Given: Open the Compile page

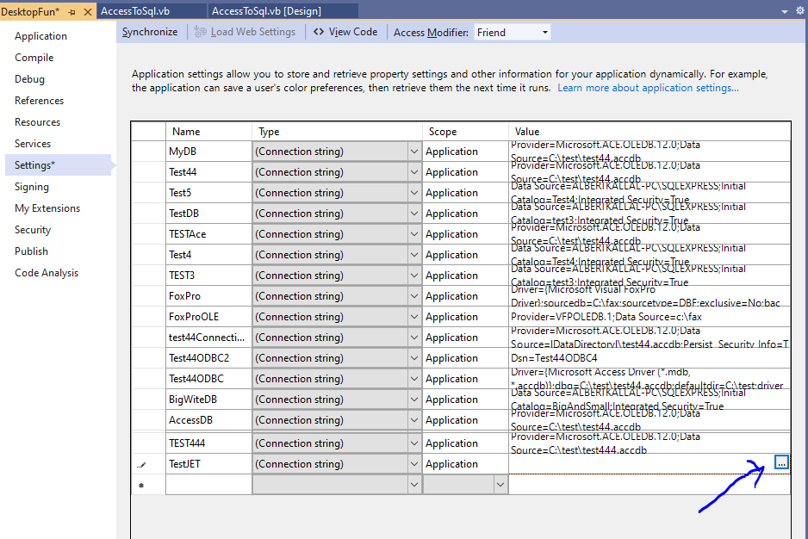Looking at the screenshot, I should (x=34, y=58).
